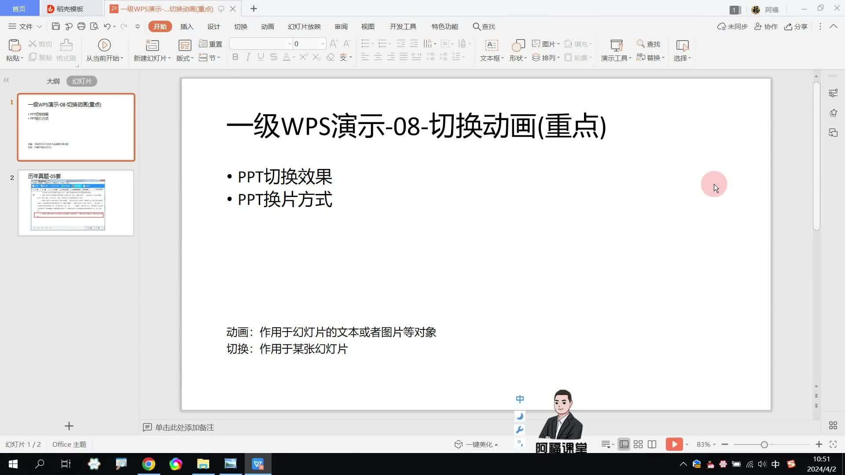The image size is (845, 475).
Task: Click the Text Box (文本框) icon
Action: [491, 45]
